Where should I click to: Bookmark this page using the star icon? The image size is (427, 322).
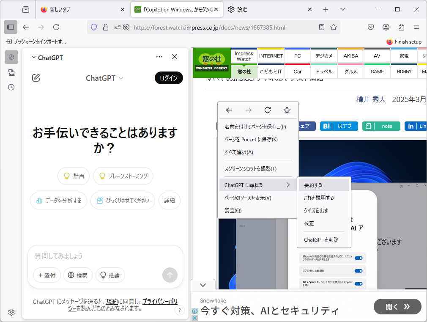pos(334,27)
